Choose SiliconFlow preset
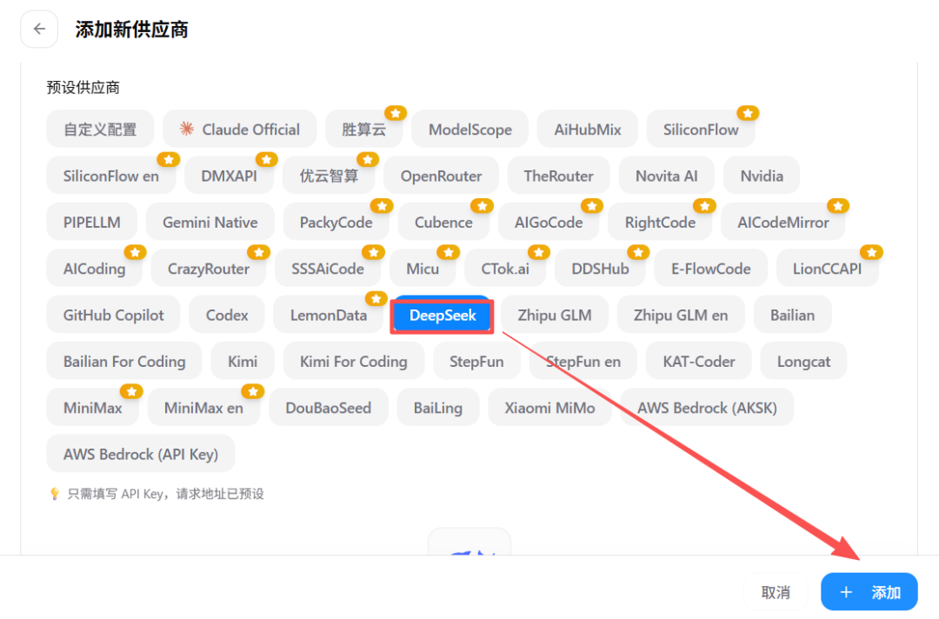939x619 pixels. point(701,130)
